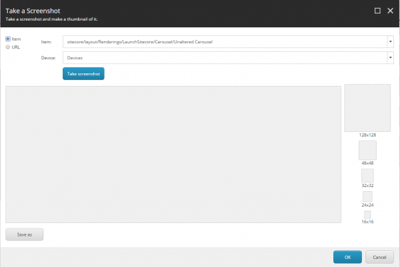Open the Item path dropdown arrow
This screenshot has height=267, width=400.
pyautogui.click(x=390, y=41)
